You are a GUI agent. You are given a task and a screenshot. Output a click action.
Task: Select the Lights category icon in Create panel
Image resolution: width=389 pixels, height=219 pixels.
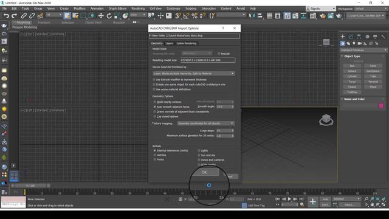(x=354, y=43)
